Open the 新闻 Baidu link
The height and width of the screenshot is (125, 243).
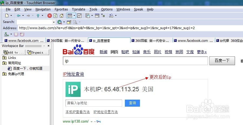tap(103, 52)
